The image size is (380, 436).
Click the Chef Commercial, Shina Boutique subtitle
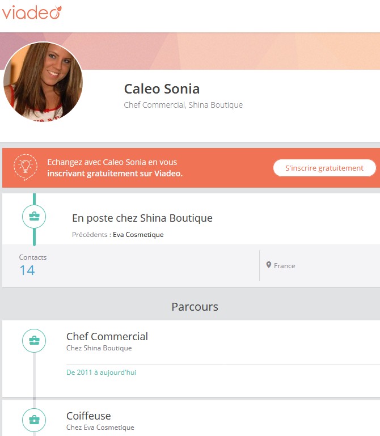[x=183, y=105]
